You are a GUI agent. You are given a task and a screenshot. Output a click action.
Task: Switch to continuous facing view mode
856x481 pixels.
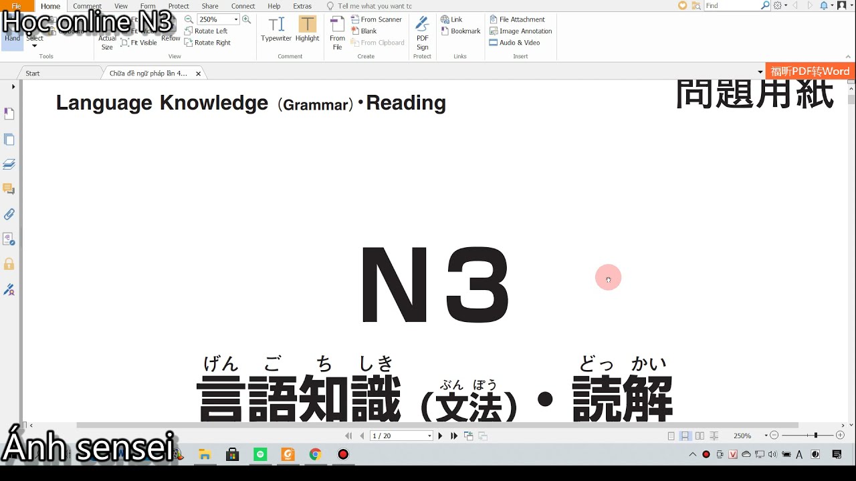coord(714,436)
